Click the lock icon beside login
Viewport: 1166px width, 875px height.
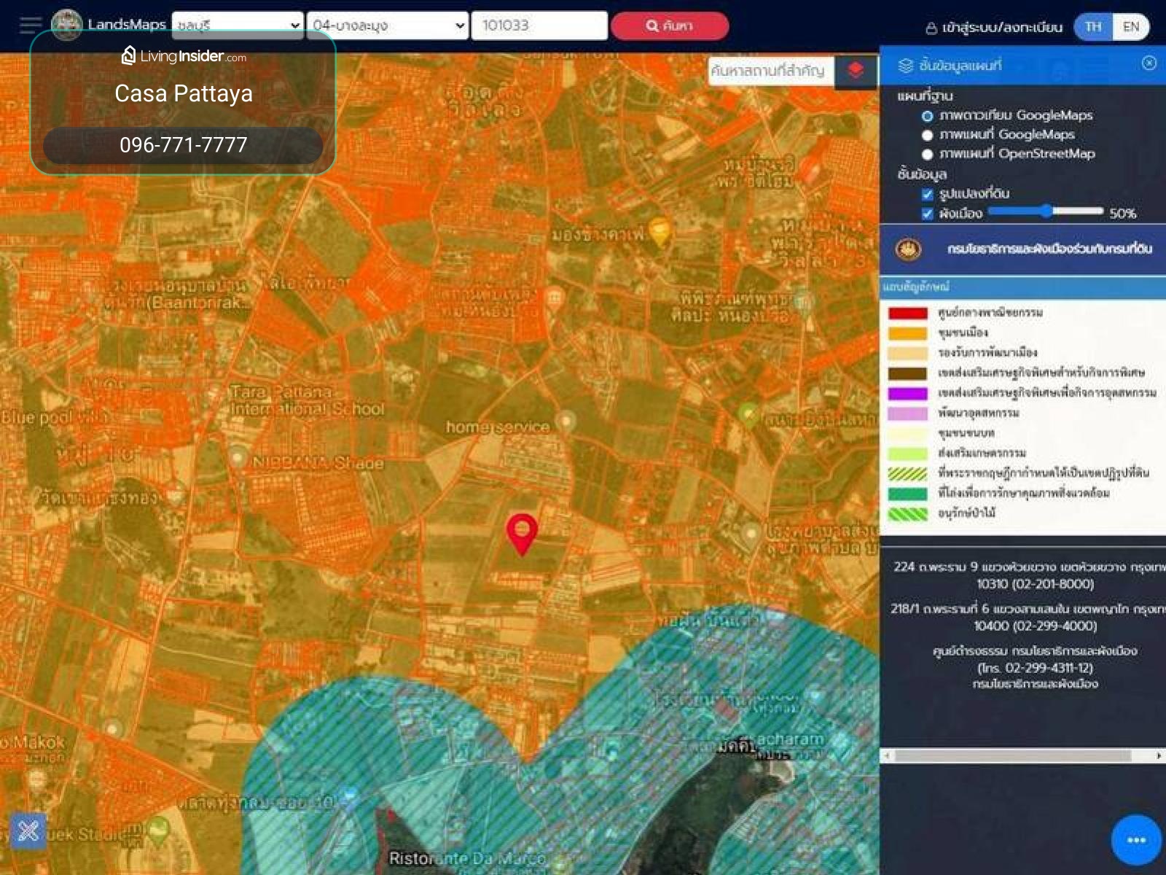click(x=931, y=28)
